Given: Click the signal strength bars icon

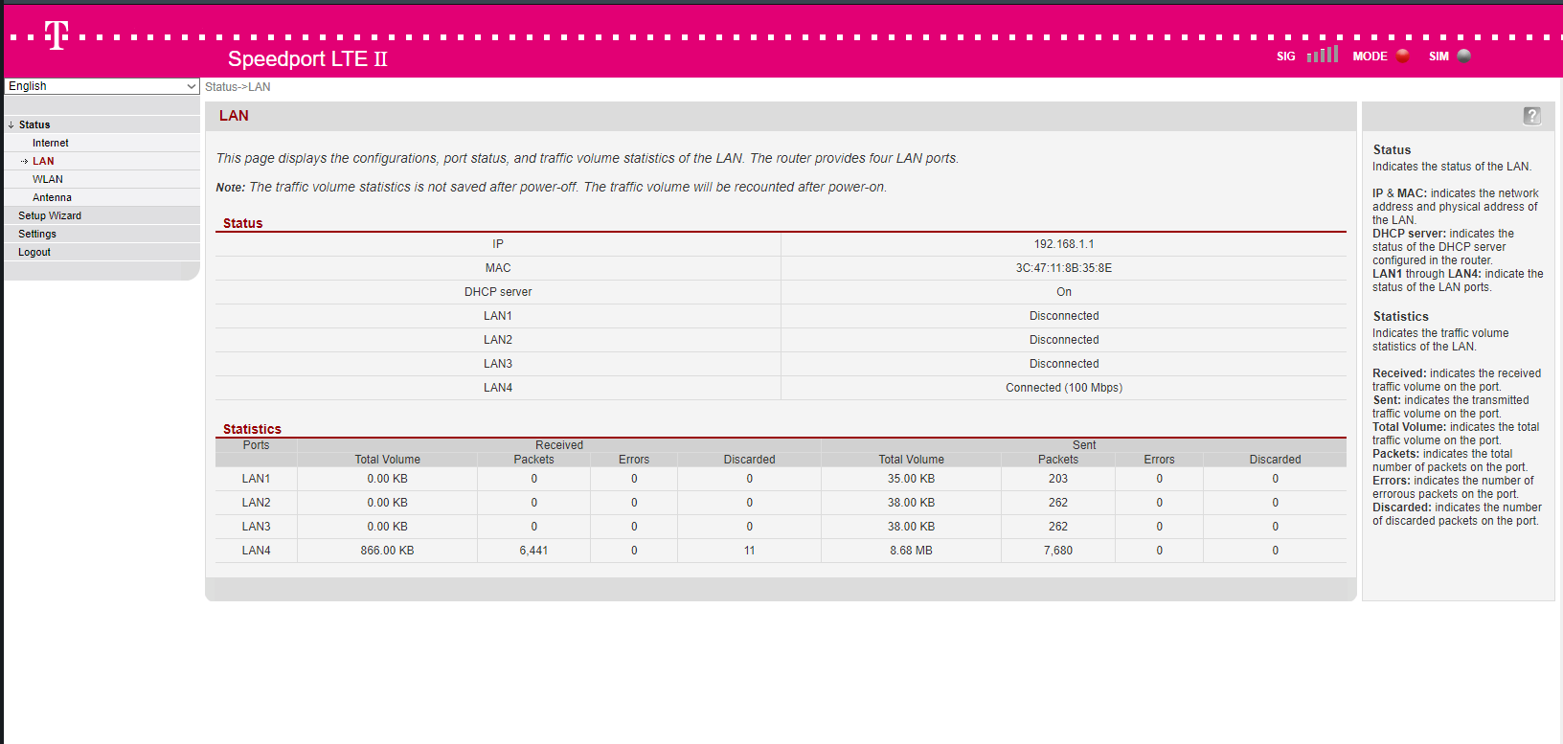Looking at the screenshot, I should click(x=1322, y=55).
